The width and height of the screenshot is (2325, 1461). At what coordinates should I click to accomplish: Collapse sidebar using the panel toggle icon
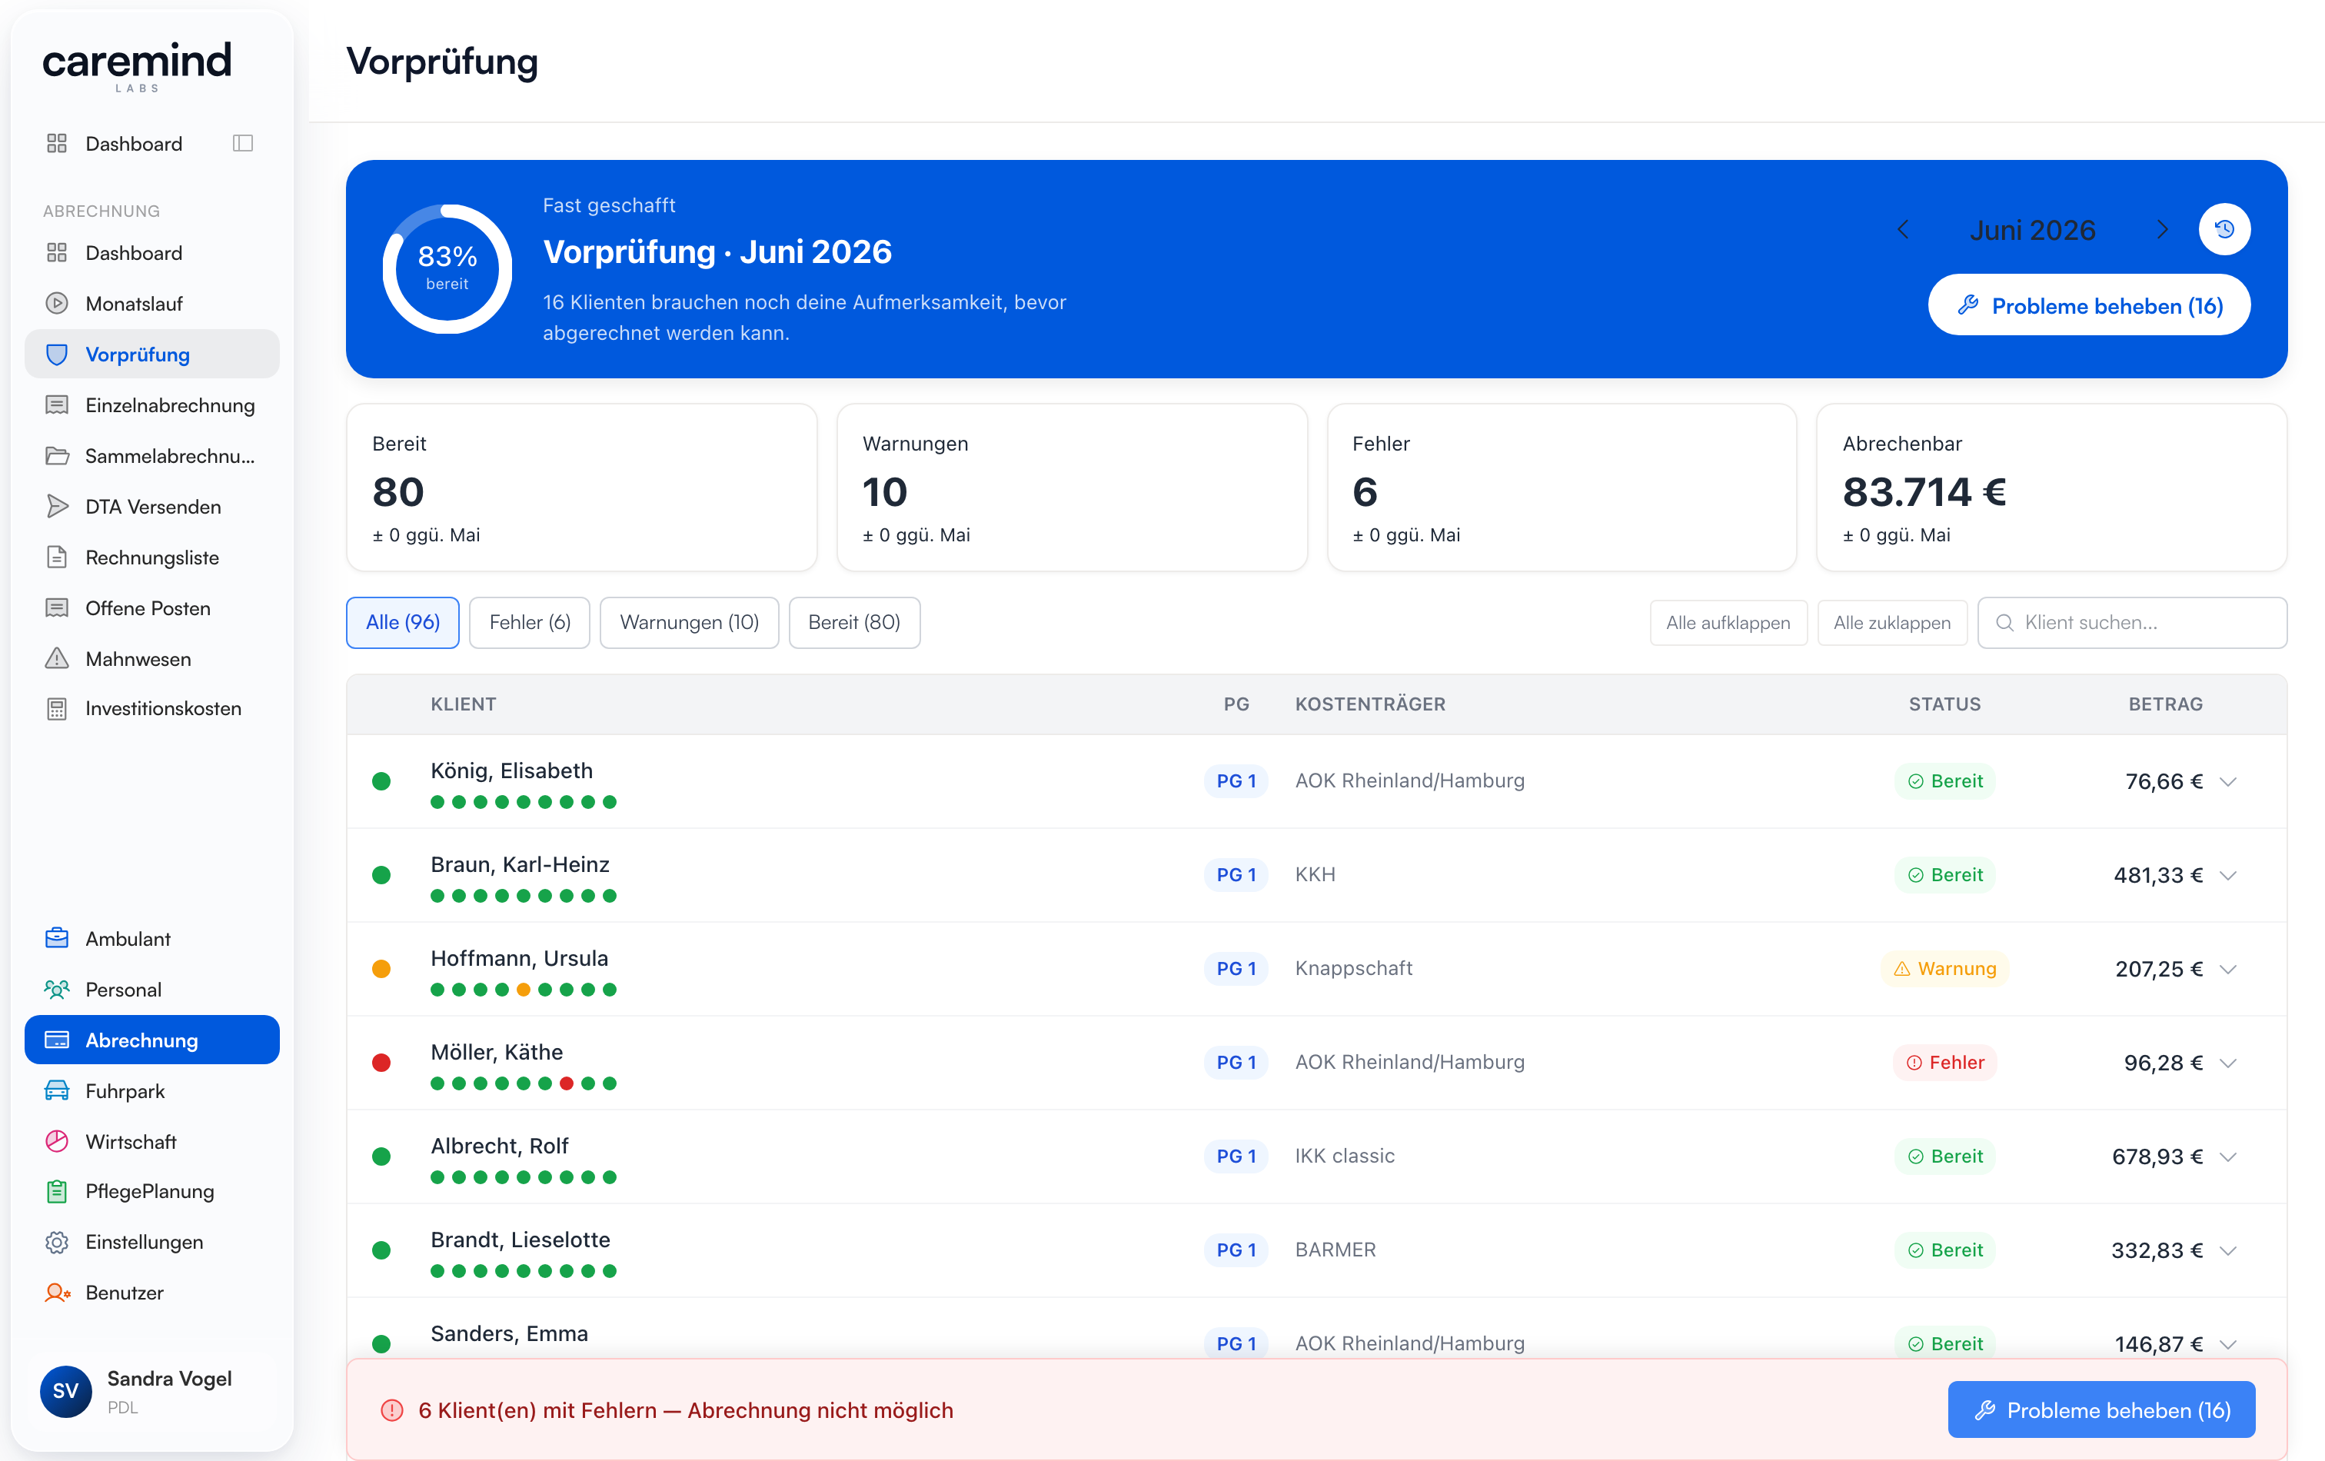pos(242,143)
